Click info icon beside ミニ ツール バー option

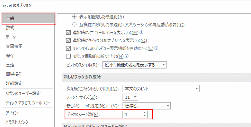pos(142,32)
